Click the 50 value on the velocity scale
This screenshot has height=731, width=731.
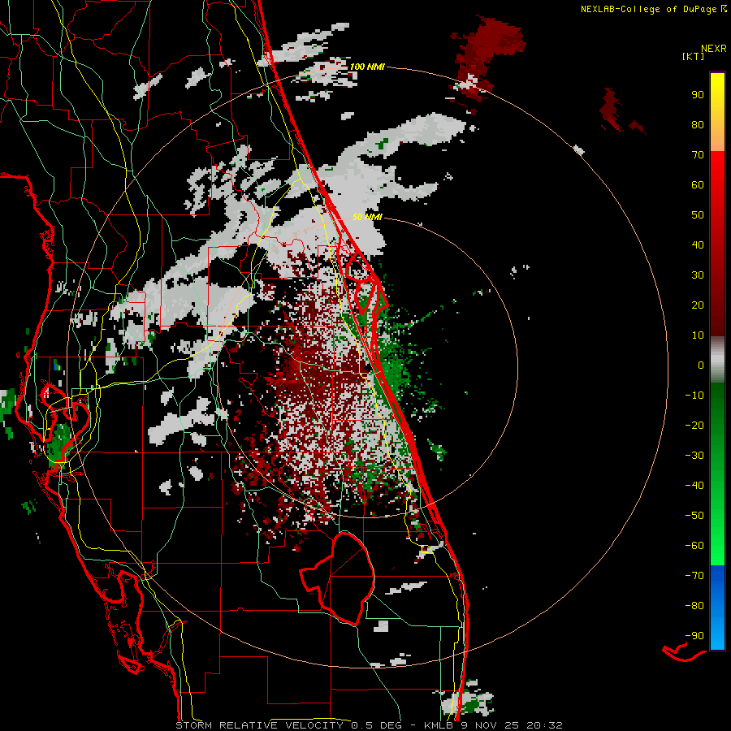point(698,215)
